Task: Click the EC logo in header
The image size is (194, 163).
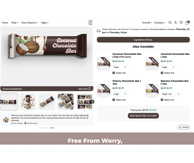Action: click(91, 23)
